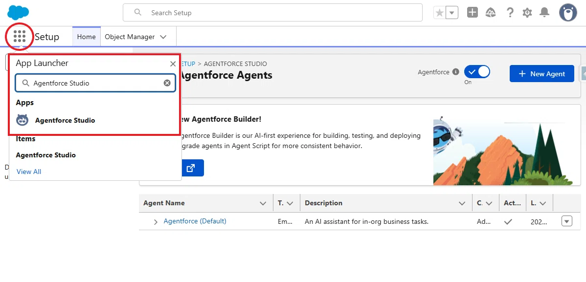Click the 'Em...' type cell
Screen dimensions: 586x282
pyautogui.click(x=285, y=221)
